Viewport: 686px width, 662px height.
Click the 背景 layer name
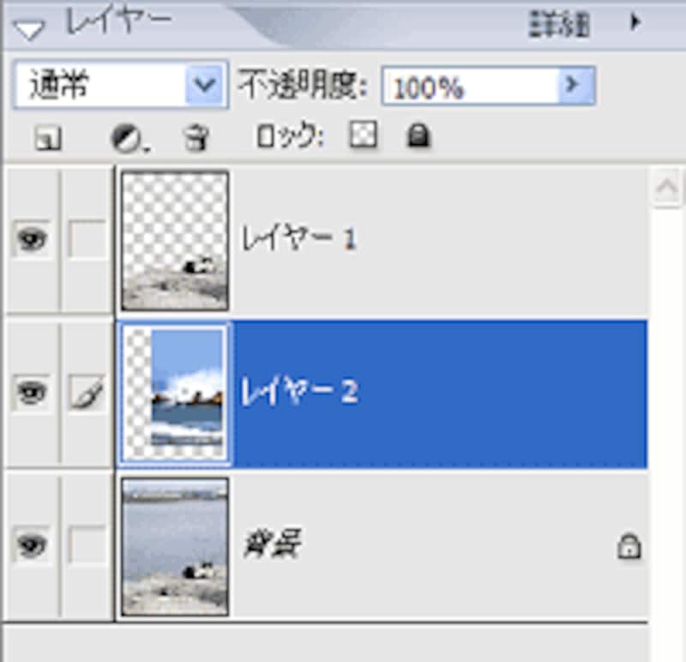coord(272,543)
